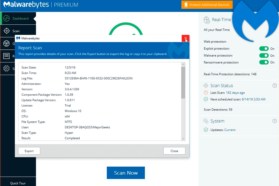The height and width of the screenshot is (186, 279).
Task: Start the Quick Tour
Action: coord(18,183)
